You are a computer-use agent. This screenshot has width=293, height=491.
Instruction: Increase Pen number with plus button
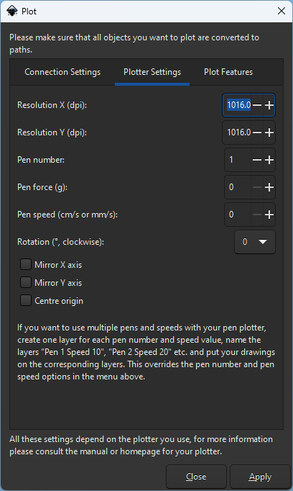pyautogui.click(x=269, y=160)
